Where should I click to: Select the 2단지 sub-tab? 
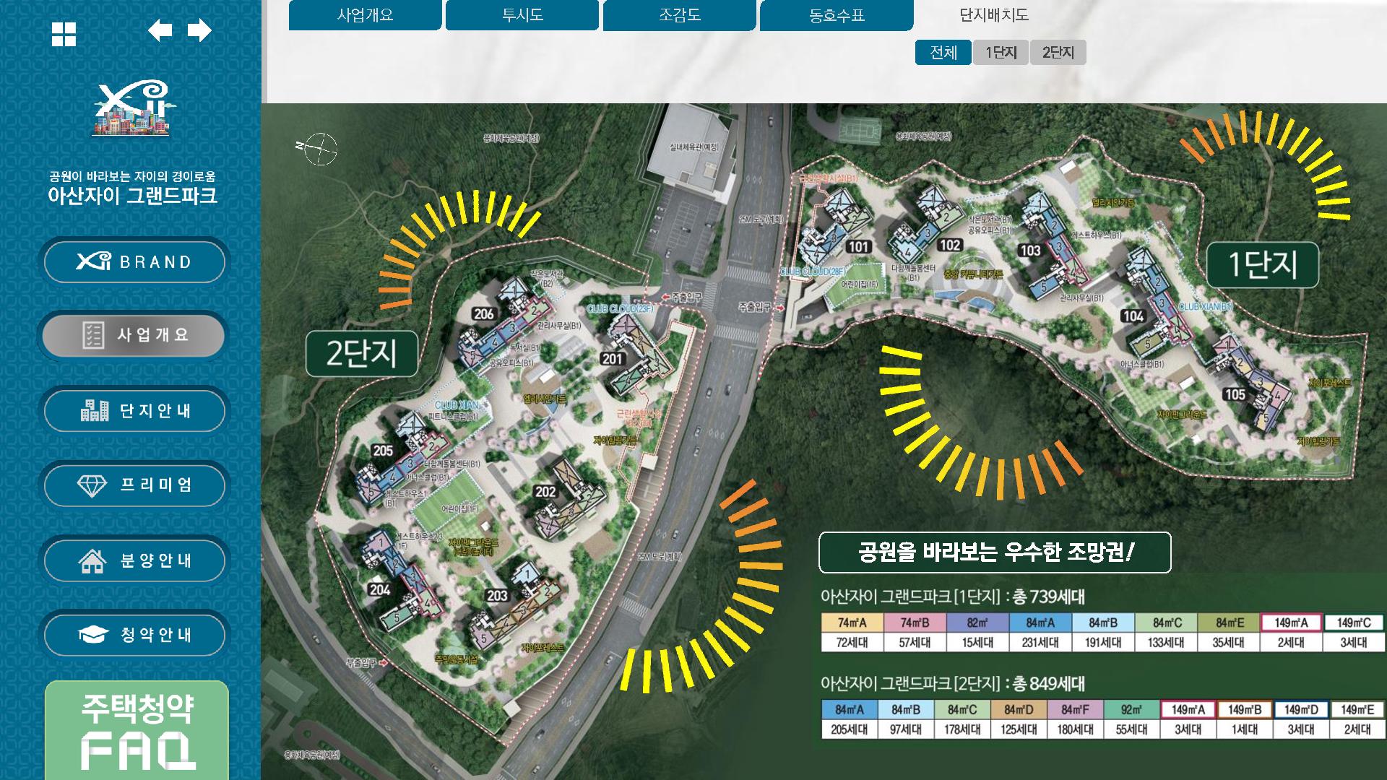pos(1058,53)
